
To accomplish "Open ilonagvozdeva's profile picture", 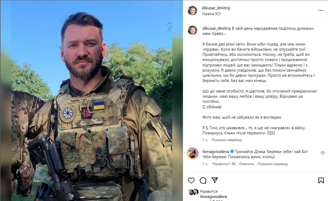I will click(x=192, y=154).
